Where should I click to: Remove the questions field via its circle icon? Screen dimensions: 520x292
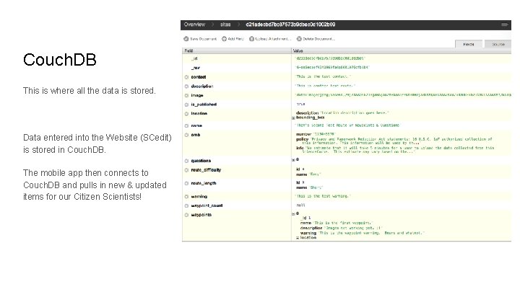(x=186, y=161)
